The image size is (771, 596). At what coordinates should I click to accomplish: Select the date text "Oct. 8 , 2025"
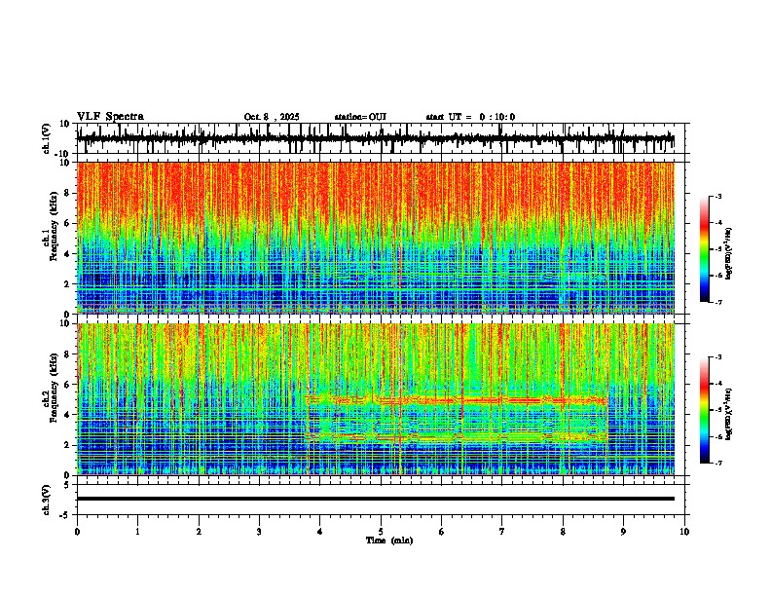click(x=272, y=117)
